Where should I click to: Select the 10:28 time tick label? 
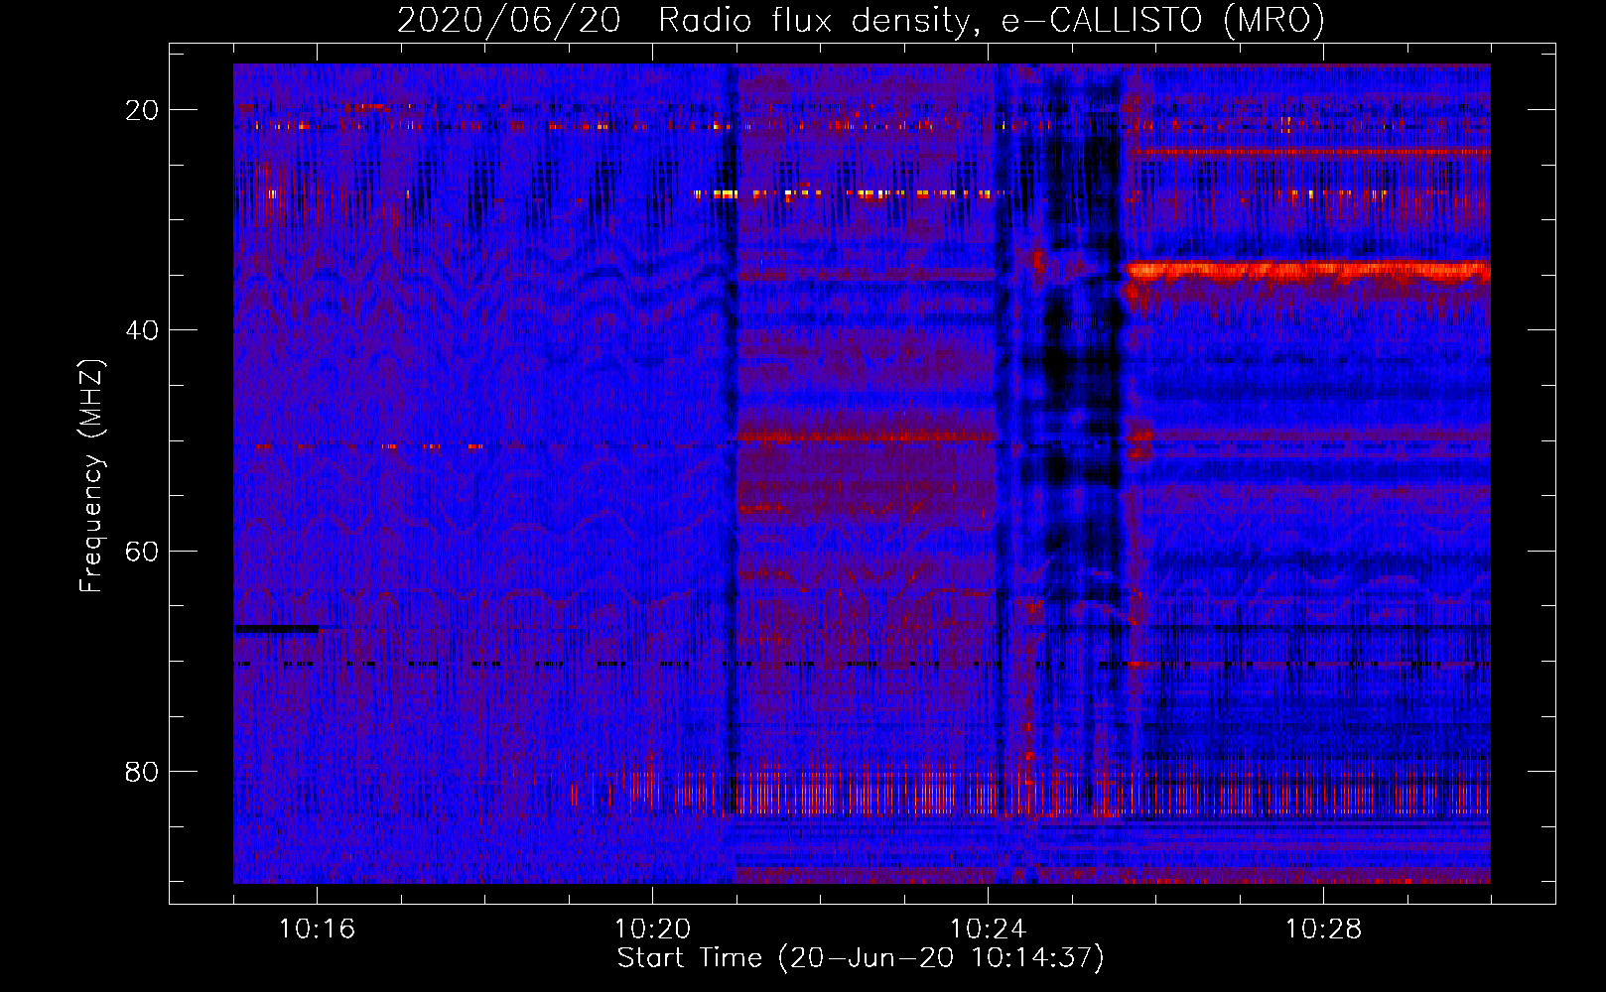pyautogui.click(x=1323, y=930)
